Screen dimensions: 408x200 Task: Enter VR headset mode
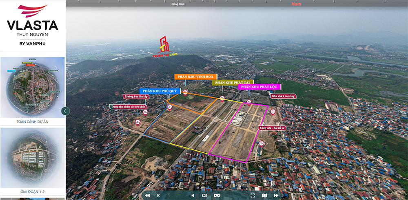coord(216,196)
